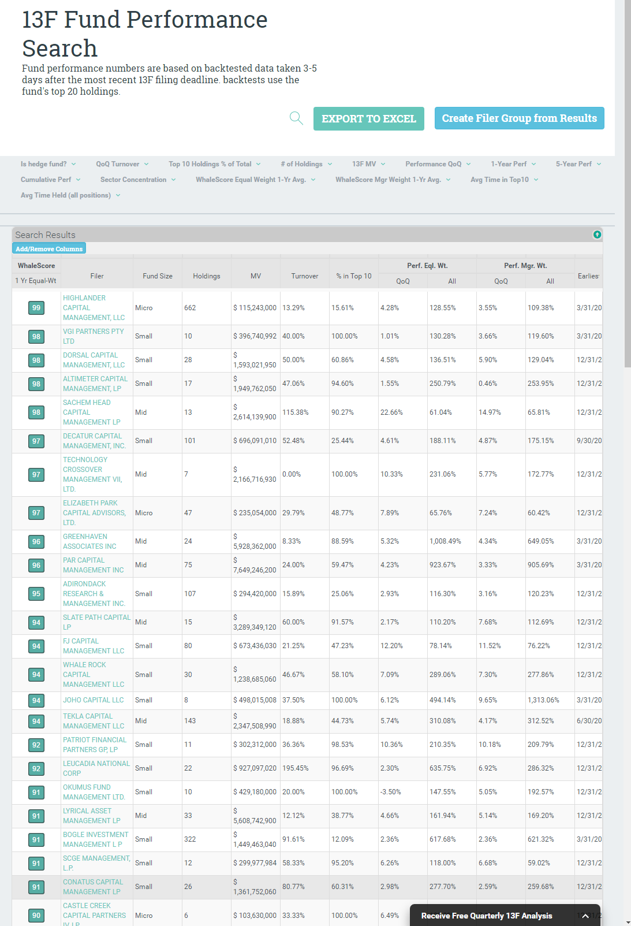Open the JOHO Capital LLC filer link
The image size is (631, 926).
tap(93, 700)
